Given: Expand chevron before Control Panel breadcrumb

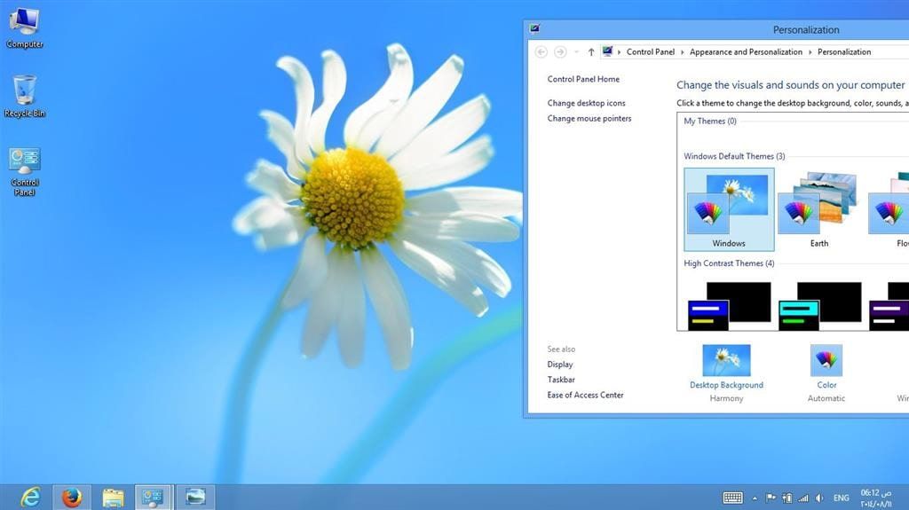Looking at the screenshot, I should (x=619, y=52).
